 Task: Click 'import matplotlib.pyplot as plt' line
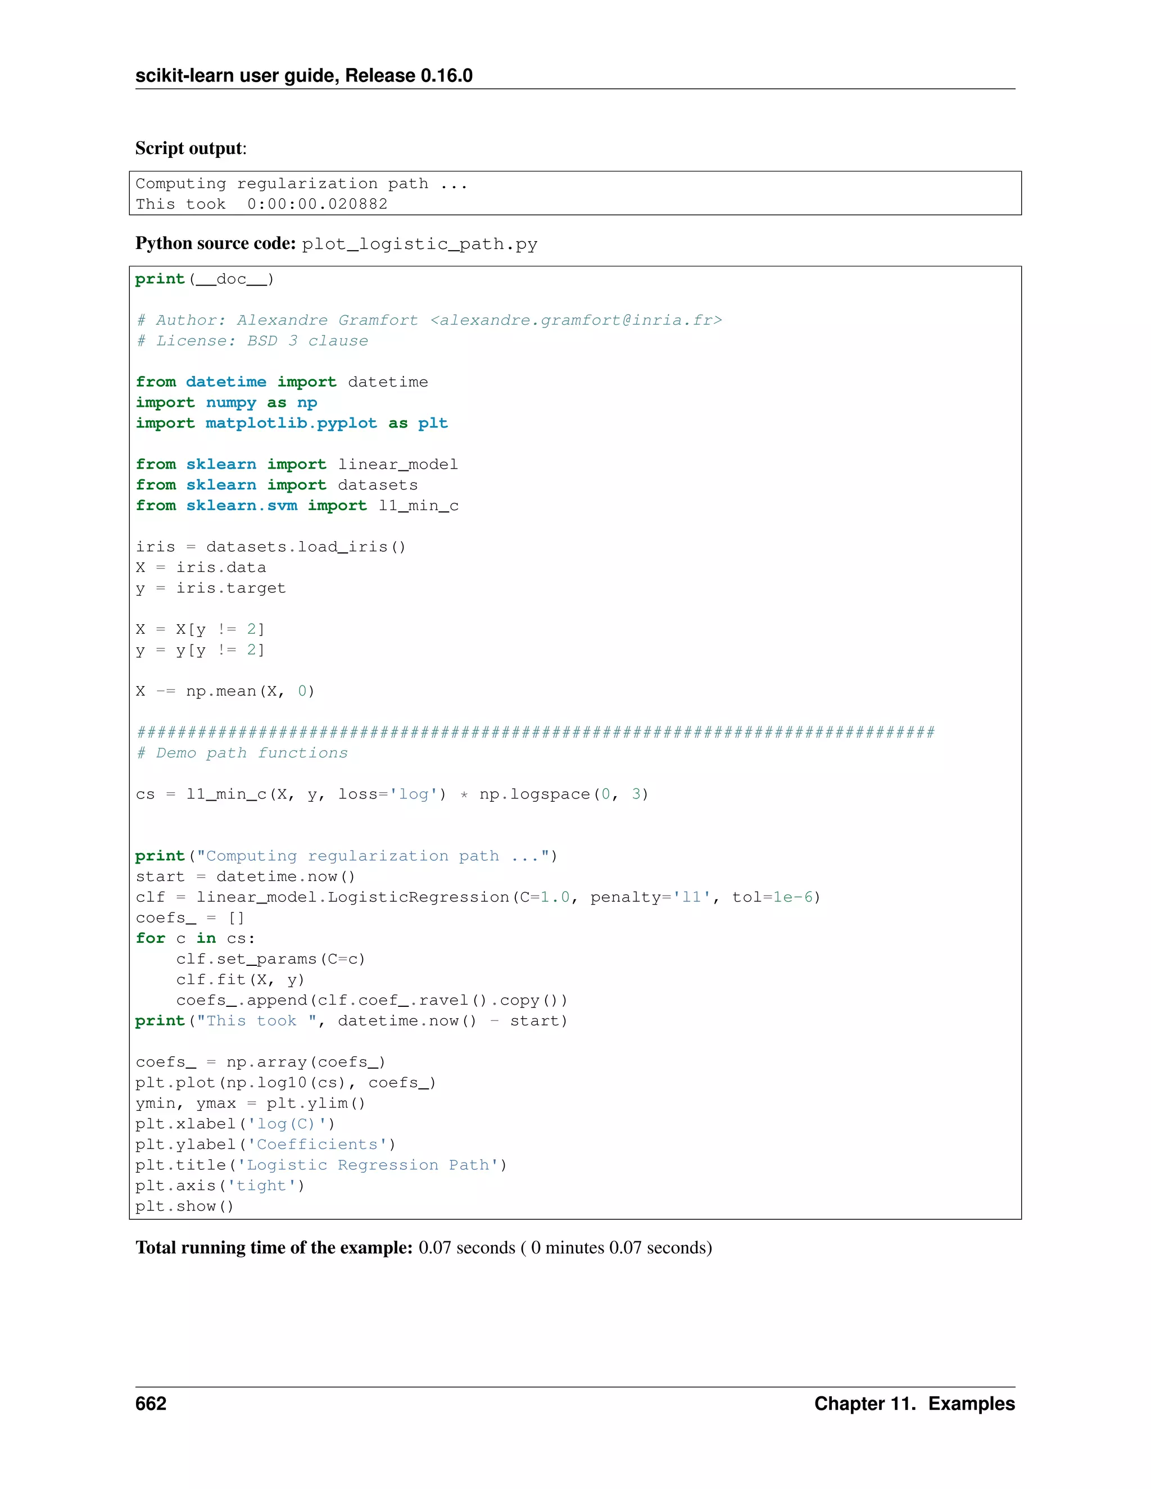tap(292, 423)
